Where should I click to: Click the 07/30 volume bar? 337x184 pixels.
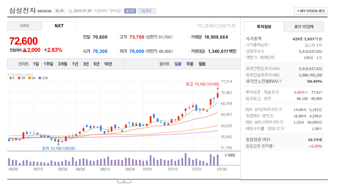[x=218, y=160]
